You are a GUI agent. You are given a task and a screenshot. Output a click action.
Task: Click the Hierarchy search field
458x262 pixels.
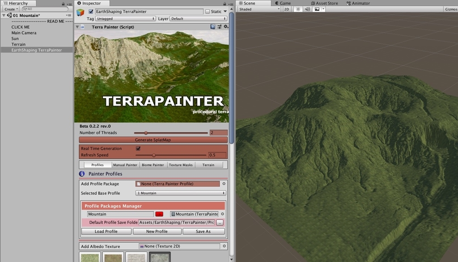point(45,9)
